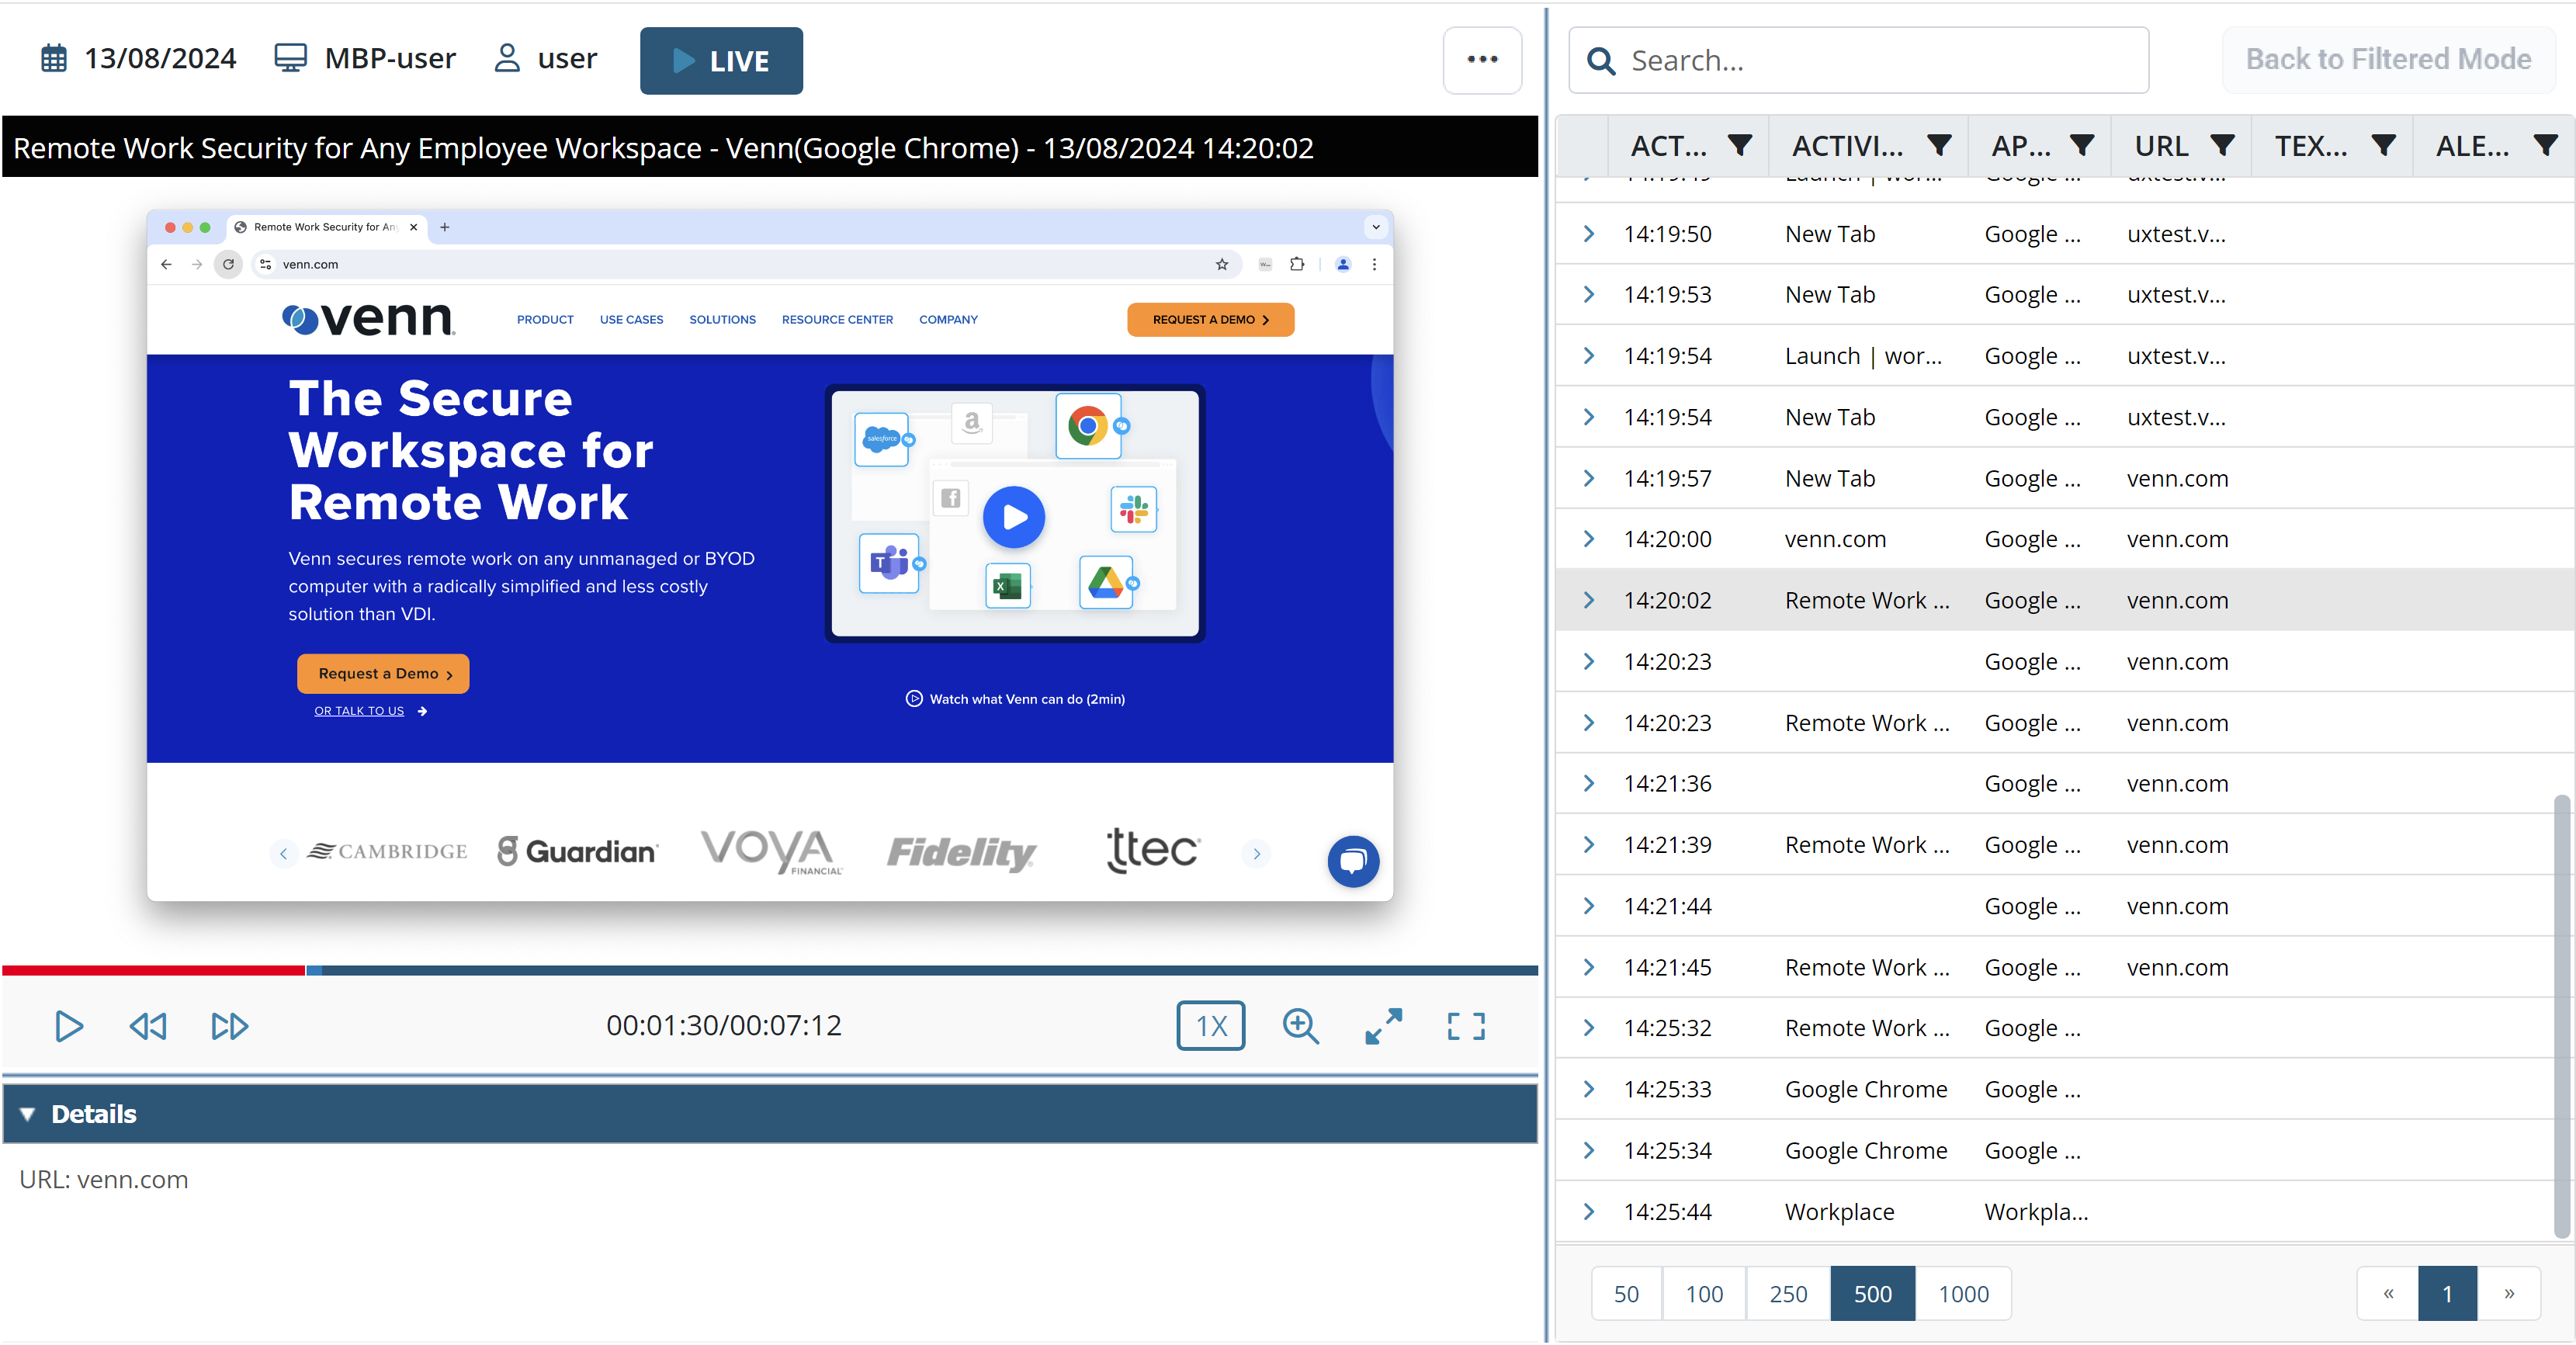The image size is (2576, 1345).
Task: Select the 250 rows per page option
Action: tap(1788, 1294)
